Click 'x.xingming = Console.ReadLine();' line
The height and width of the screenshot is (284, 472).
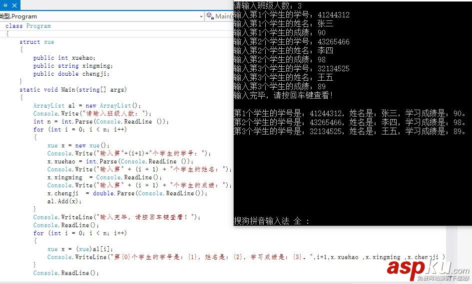(104, 177)
